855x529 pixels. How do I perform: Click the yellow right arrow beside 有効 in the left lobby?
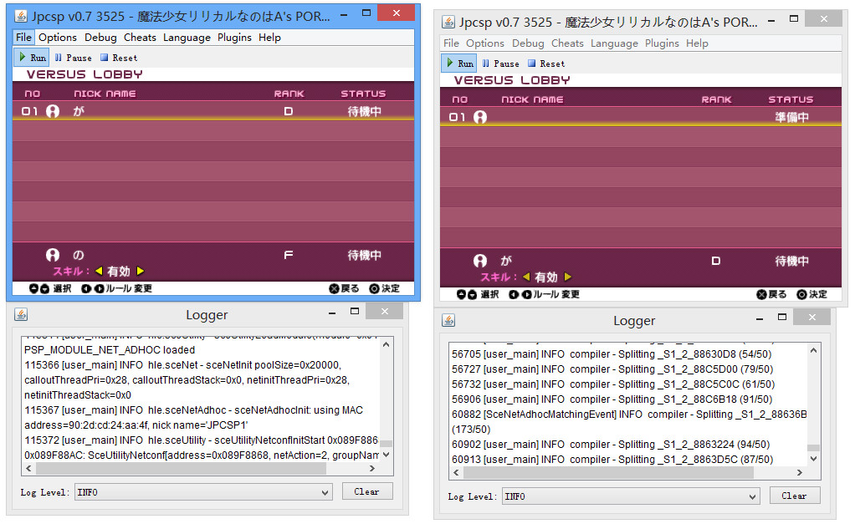(141, 272)
